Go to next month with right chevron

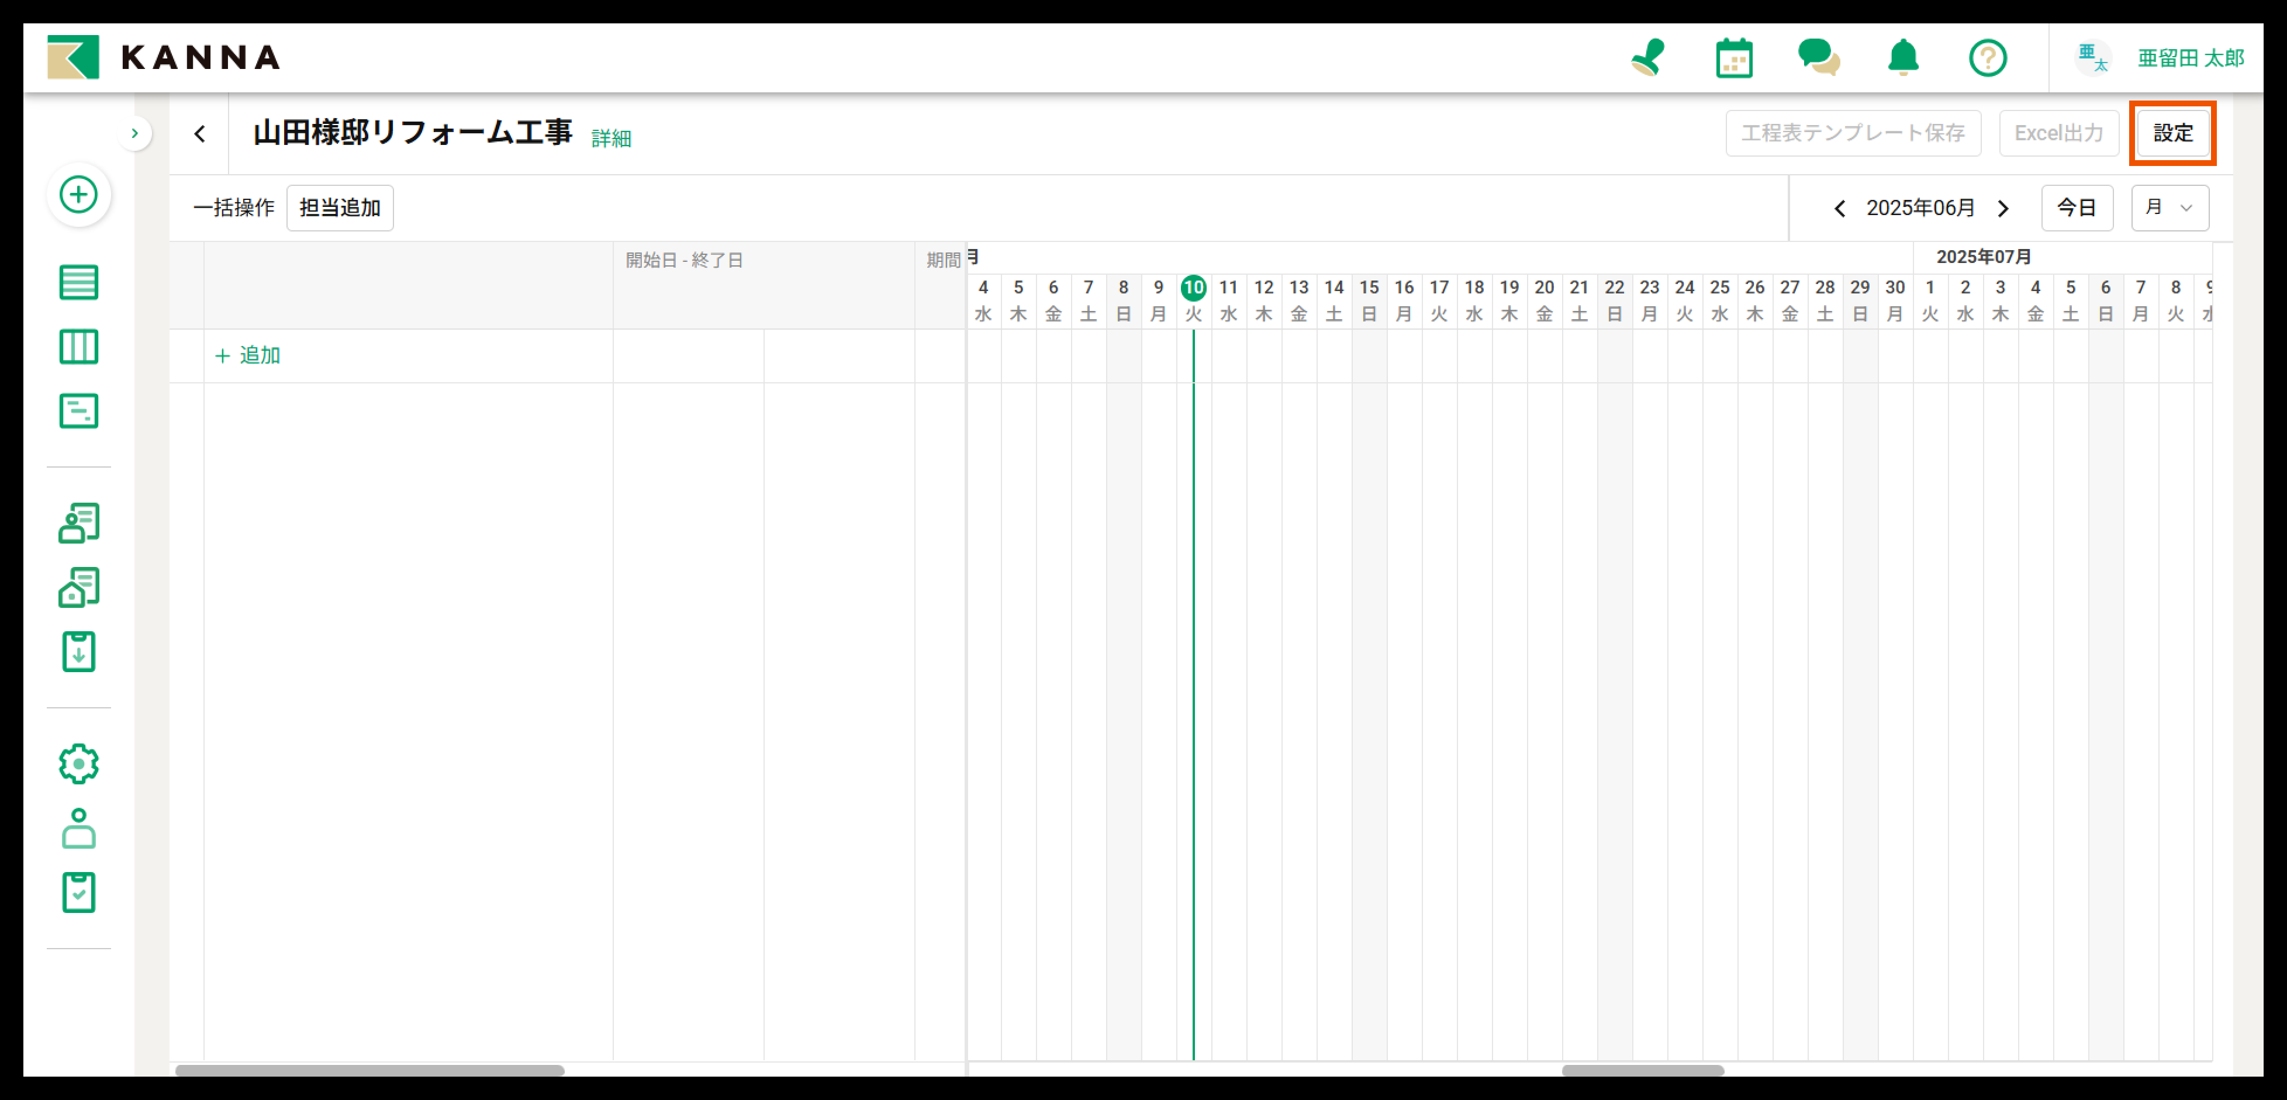pyautogui.click(x=2004, y=209)
